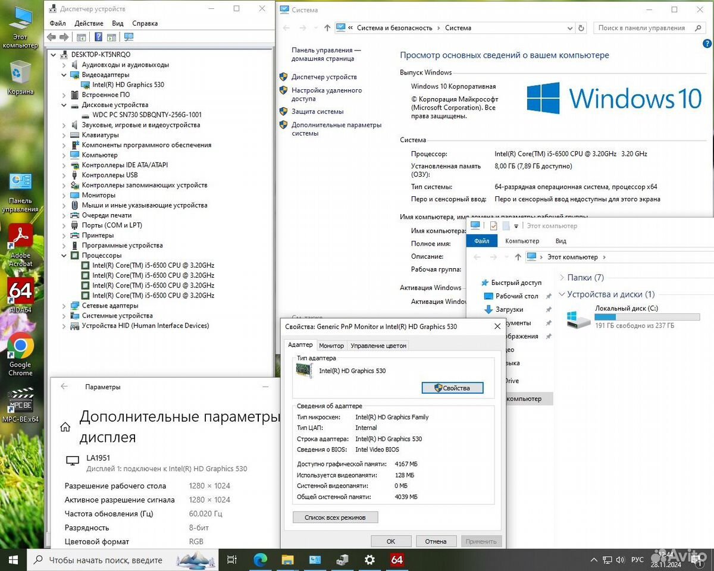Open Task View on taskbar
Image resolution: width=714 pixels, height=571 pixels.
tap(232, 560)
